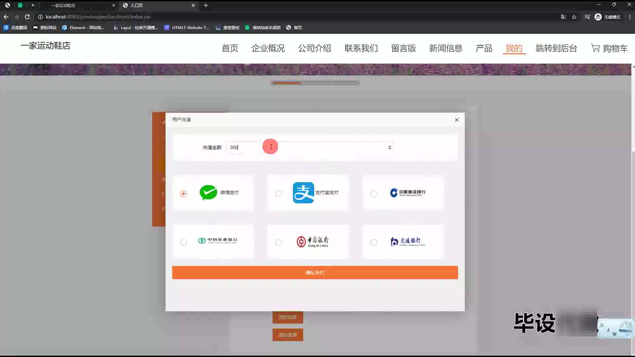635x357 pixels.
Task: Click the China Construction Bank logo
Action: click(x=408, y=192)
